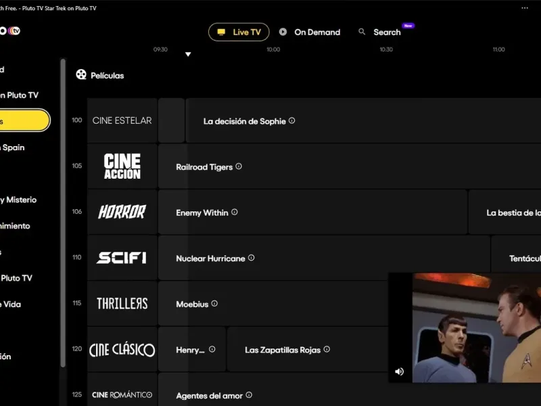Open the On Demand section
The height and width of the screenshot is (406, 541).
click(310, 32)
